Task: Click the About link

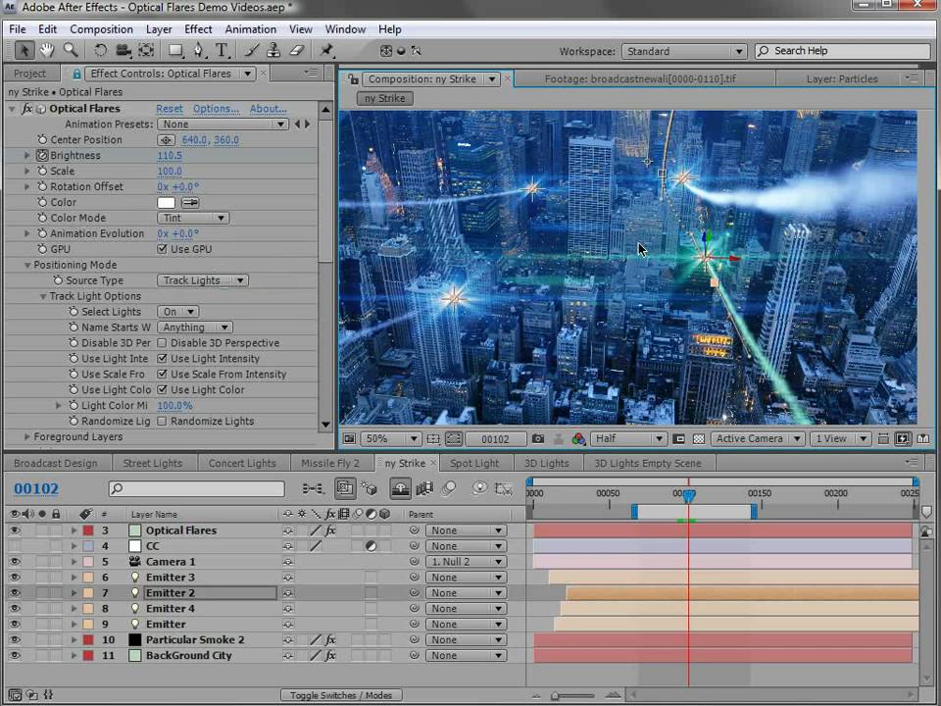Action: click(268, 109)
